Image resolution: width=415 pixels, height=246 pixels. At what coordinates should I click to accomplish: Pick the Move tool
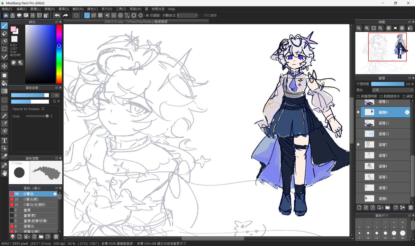click(x=4, y=66)
